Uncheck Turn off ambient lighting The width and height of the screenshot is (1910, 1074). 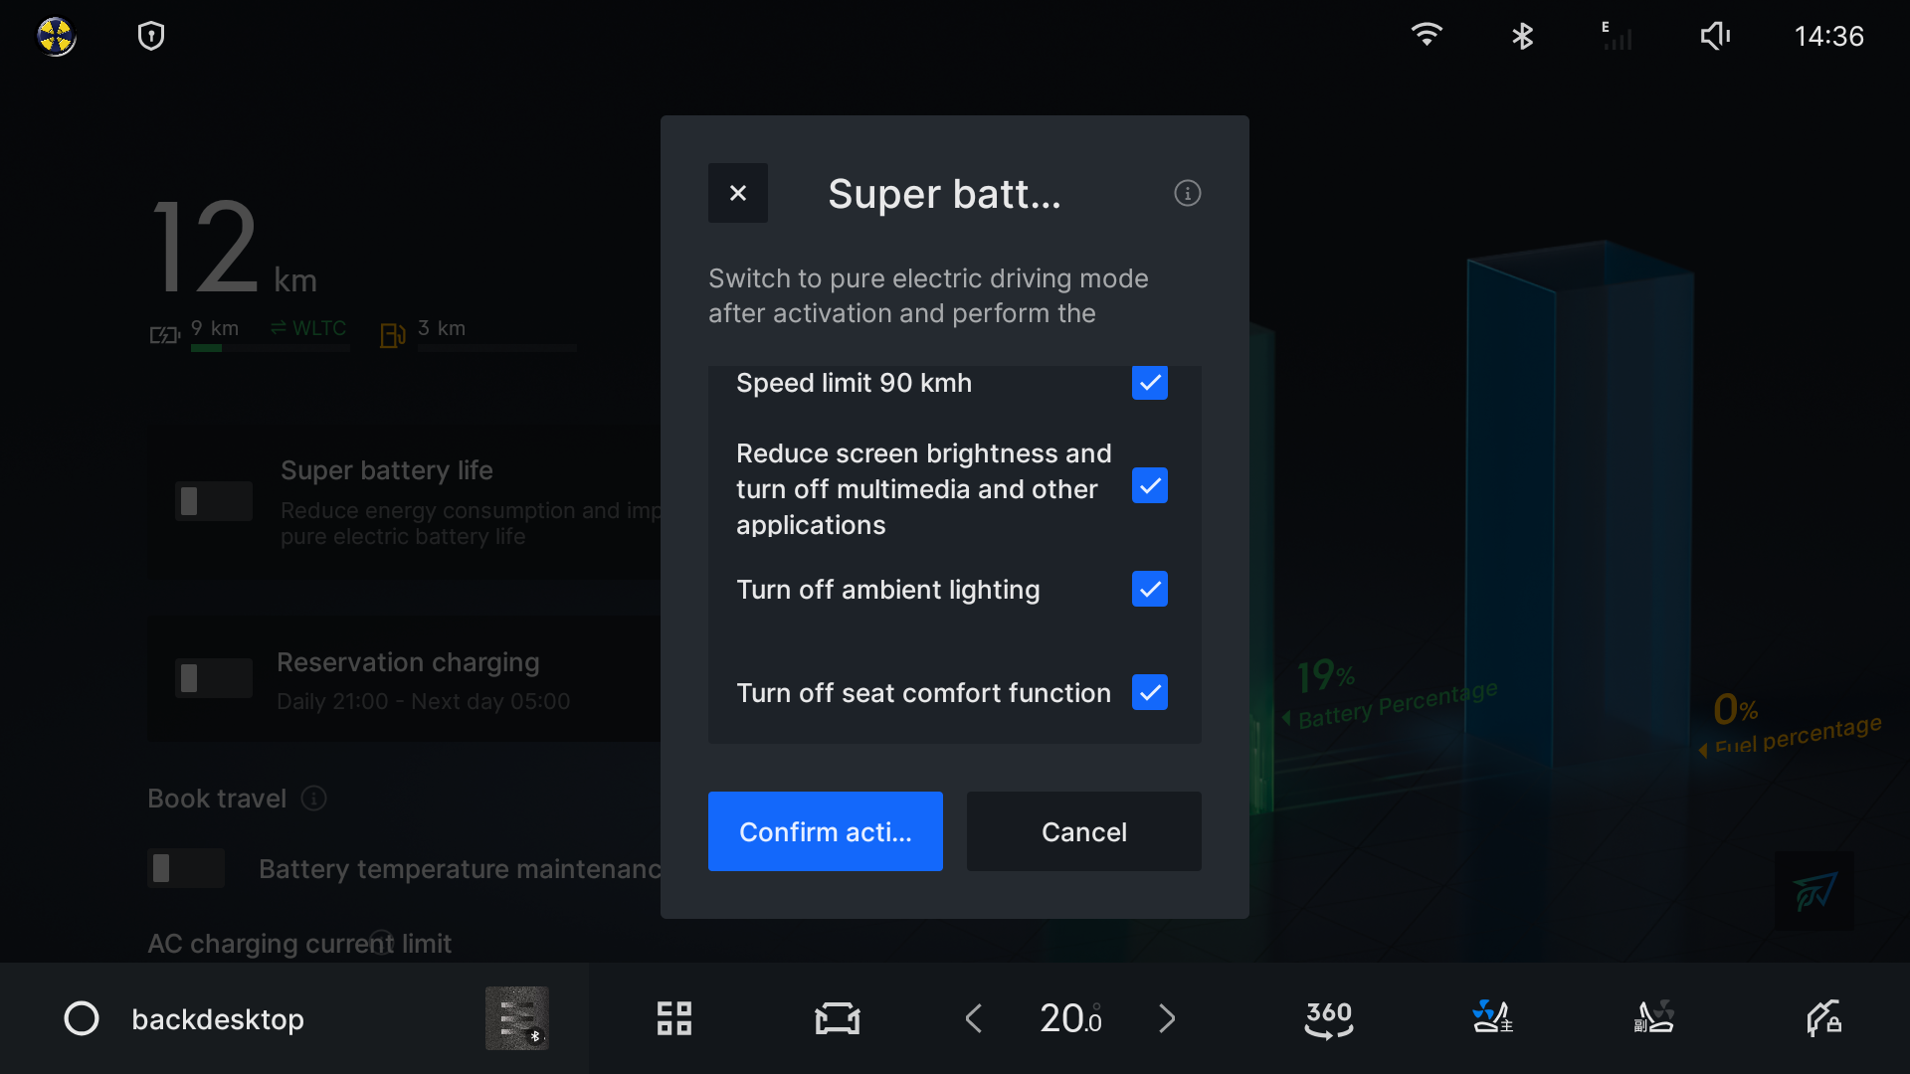pyautogui.click(x=1149, y=590)
